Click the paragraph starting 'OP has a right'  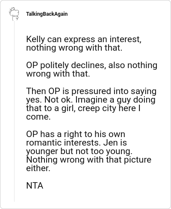tap(88, 151)
